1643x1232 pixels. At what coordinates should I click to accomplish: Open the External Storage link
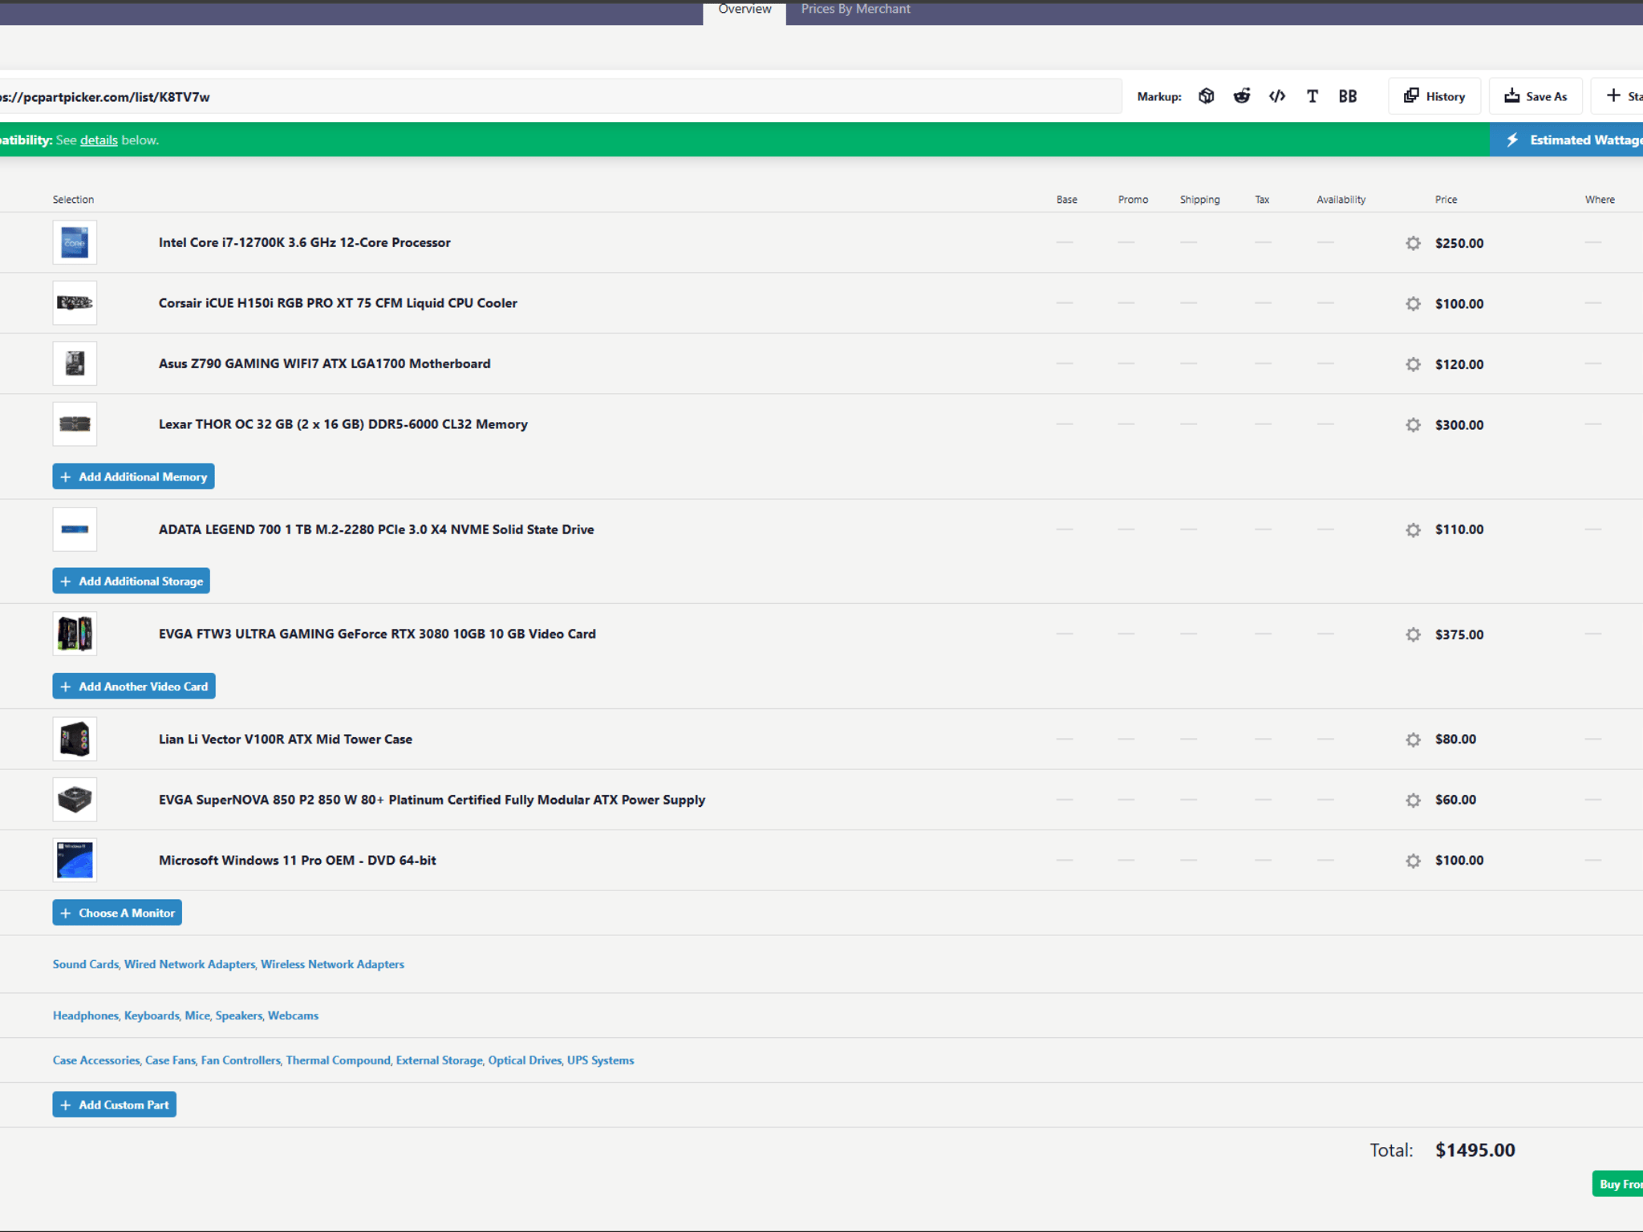pyautogui.click(x=440, y=1060)
